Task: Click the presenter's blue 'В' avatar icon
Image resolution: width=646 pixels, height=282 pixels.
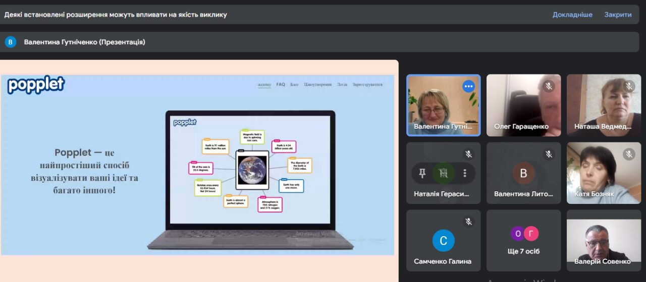Action: tap(11, 42)
